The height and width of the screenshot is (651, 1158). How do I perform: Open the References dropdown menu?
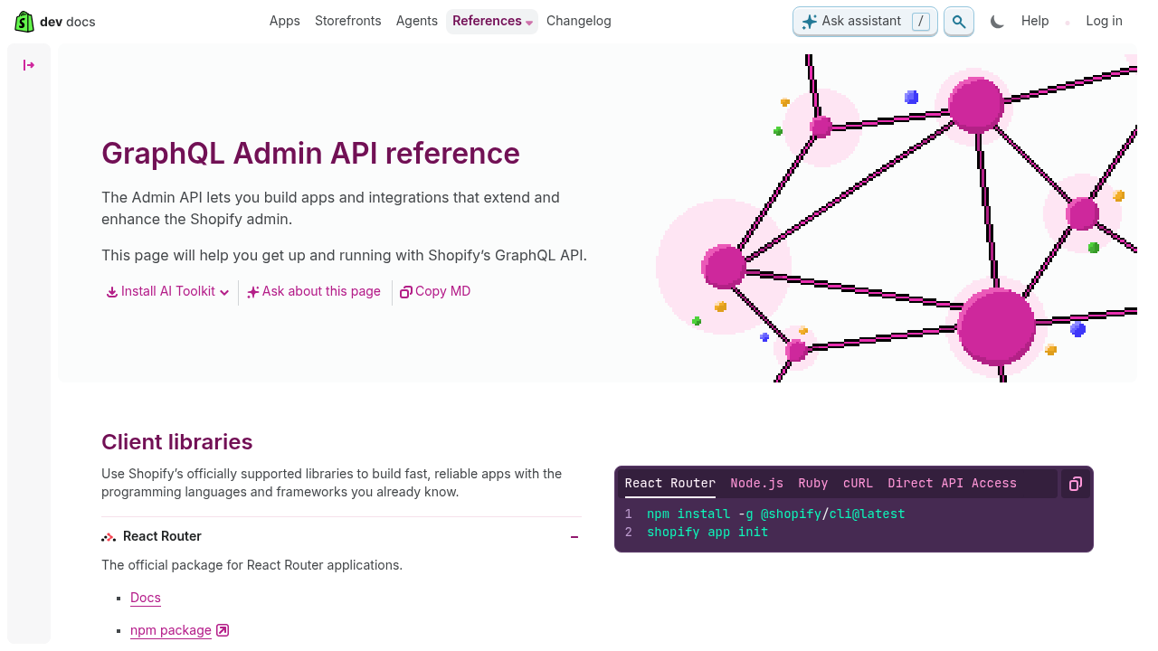492,21
